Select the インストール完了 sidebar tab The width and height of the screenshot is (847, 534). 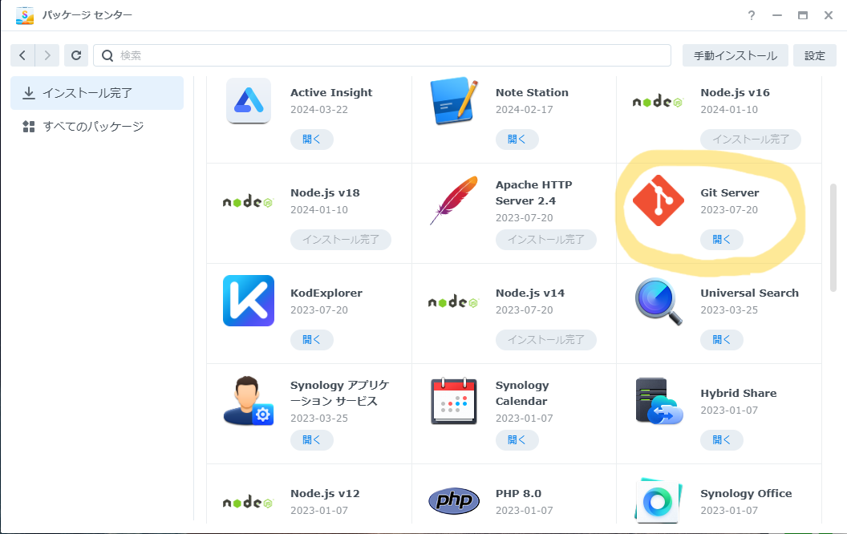point(97,93)
